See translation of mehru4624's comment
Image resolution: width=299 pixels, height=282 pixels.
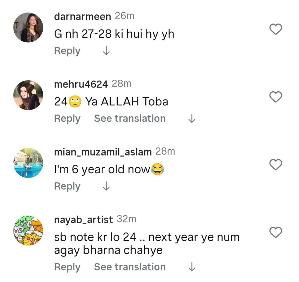pyautogui.click(x=130, y=119)
